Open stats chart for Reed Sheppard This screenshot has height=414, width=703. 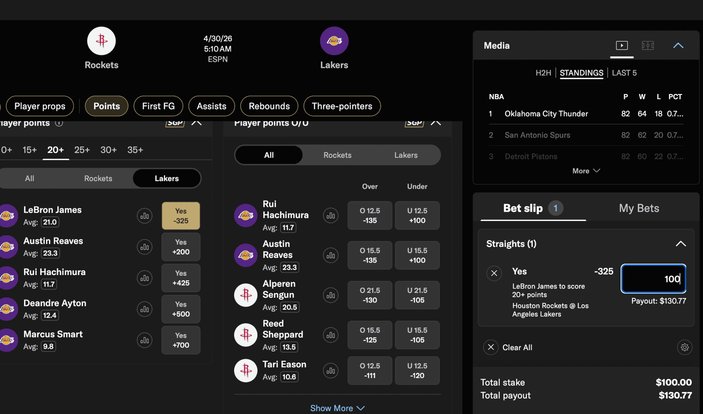(331, 335)
